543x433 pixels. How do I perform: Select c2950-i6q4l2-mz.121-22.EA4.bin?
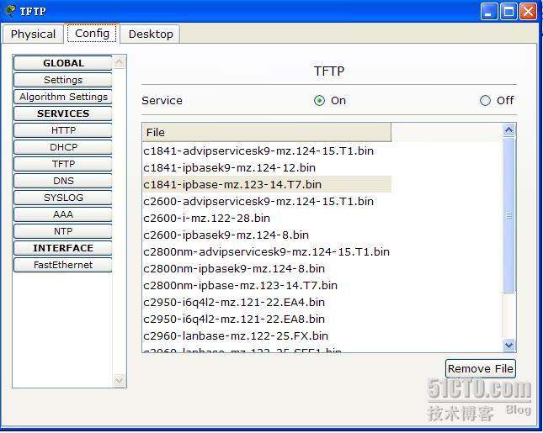(267, 303)
